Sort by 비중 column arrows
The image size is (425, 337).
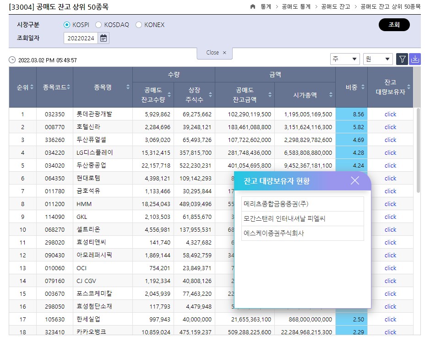click(x=363, y=87)
